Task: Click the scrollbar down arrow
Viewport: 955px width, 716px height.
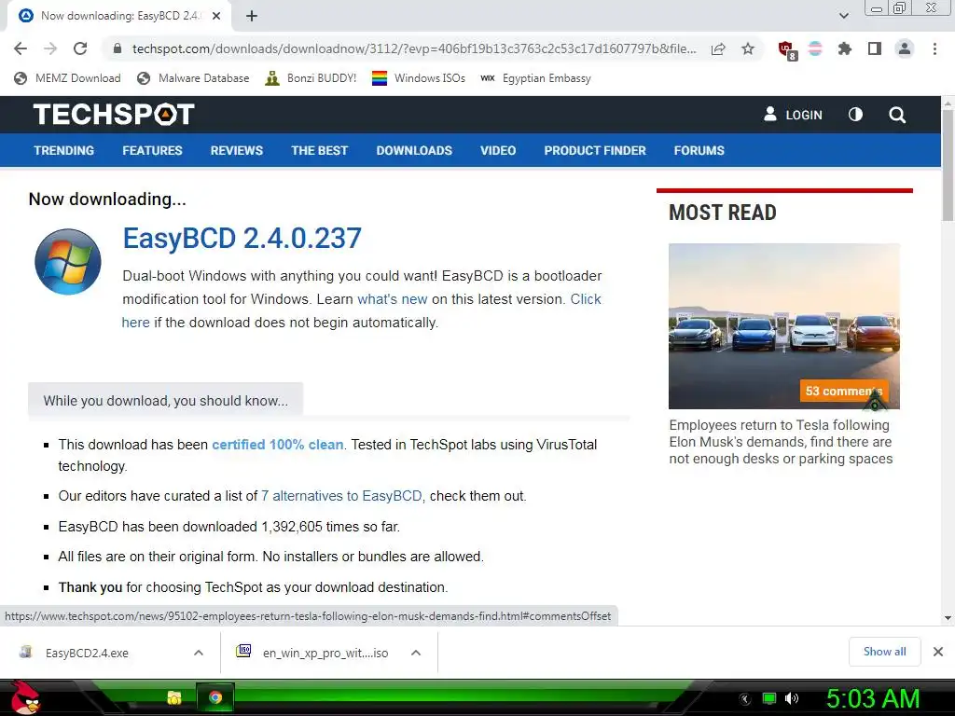Action: point(948,618)
